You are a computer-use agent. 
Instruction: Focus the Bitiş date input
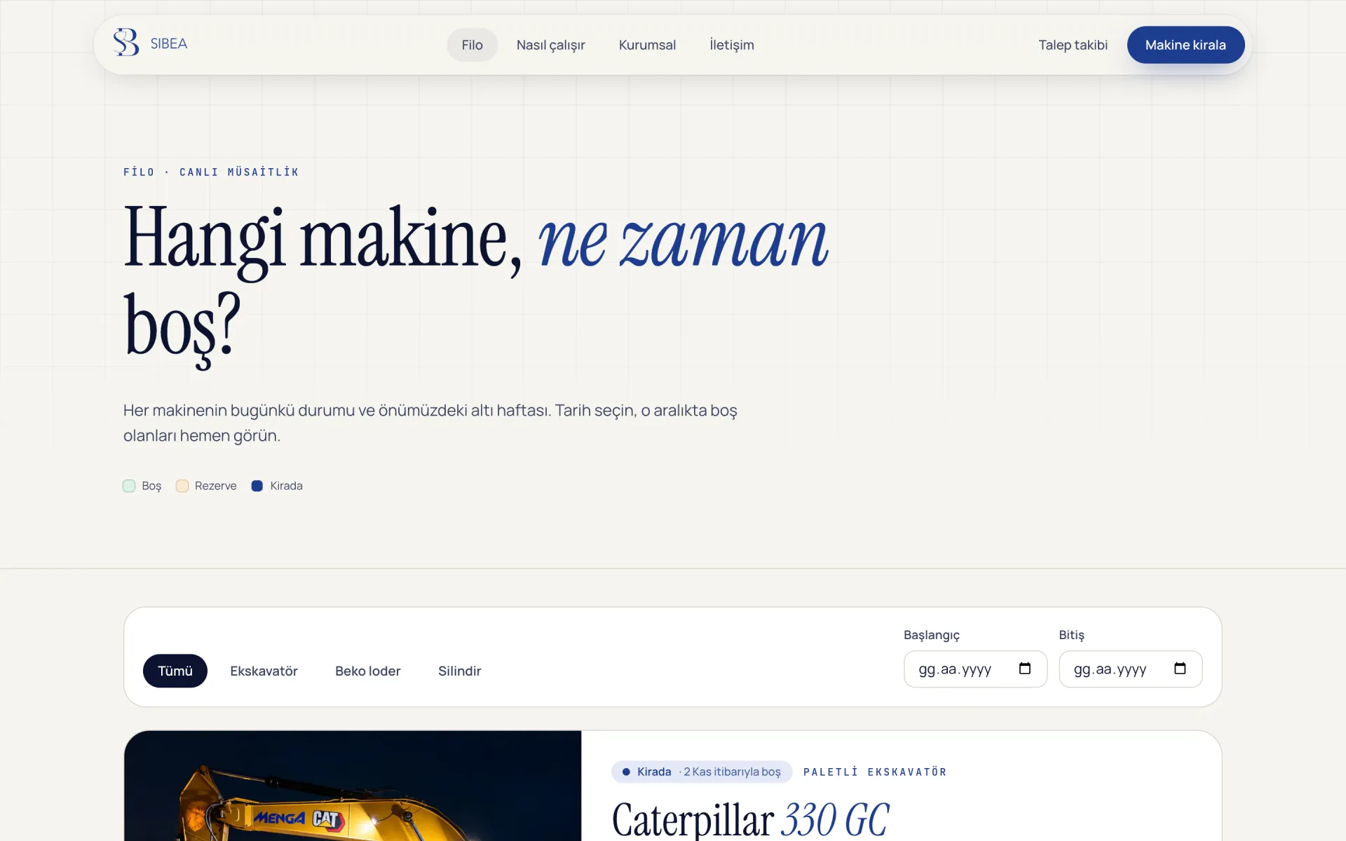click(x=1130, y=669)
